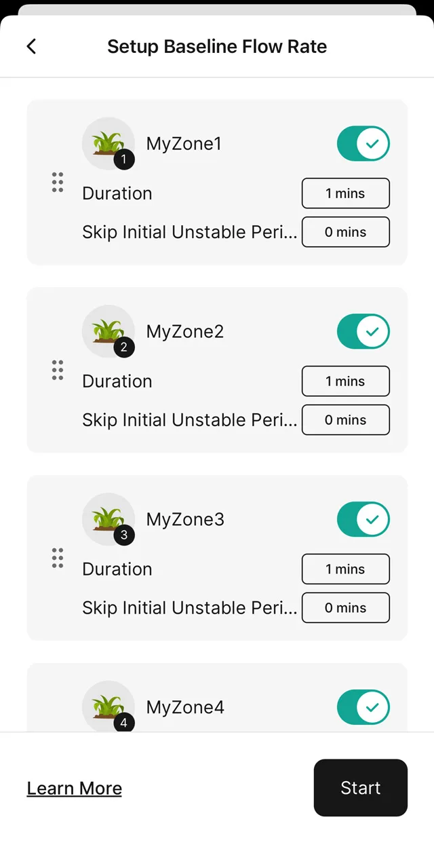Image resolution: width=434 pixels, height=851 pixels.
Task: Go back using the left arrow
Action: click(x=31, y=46)
